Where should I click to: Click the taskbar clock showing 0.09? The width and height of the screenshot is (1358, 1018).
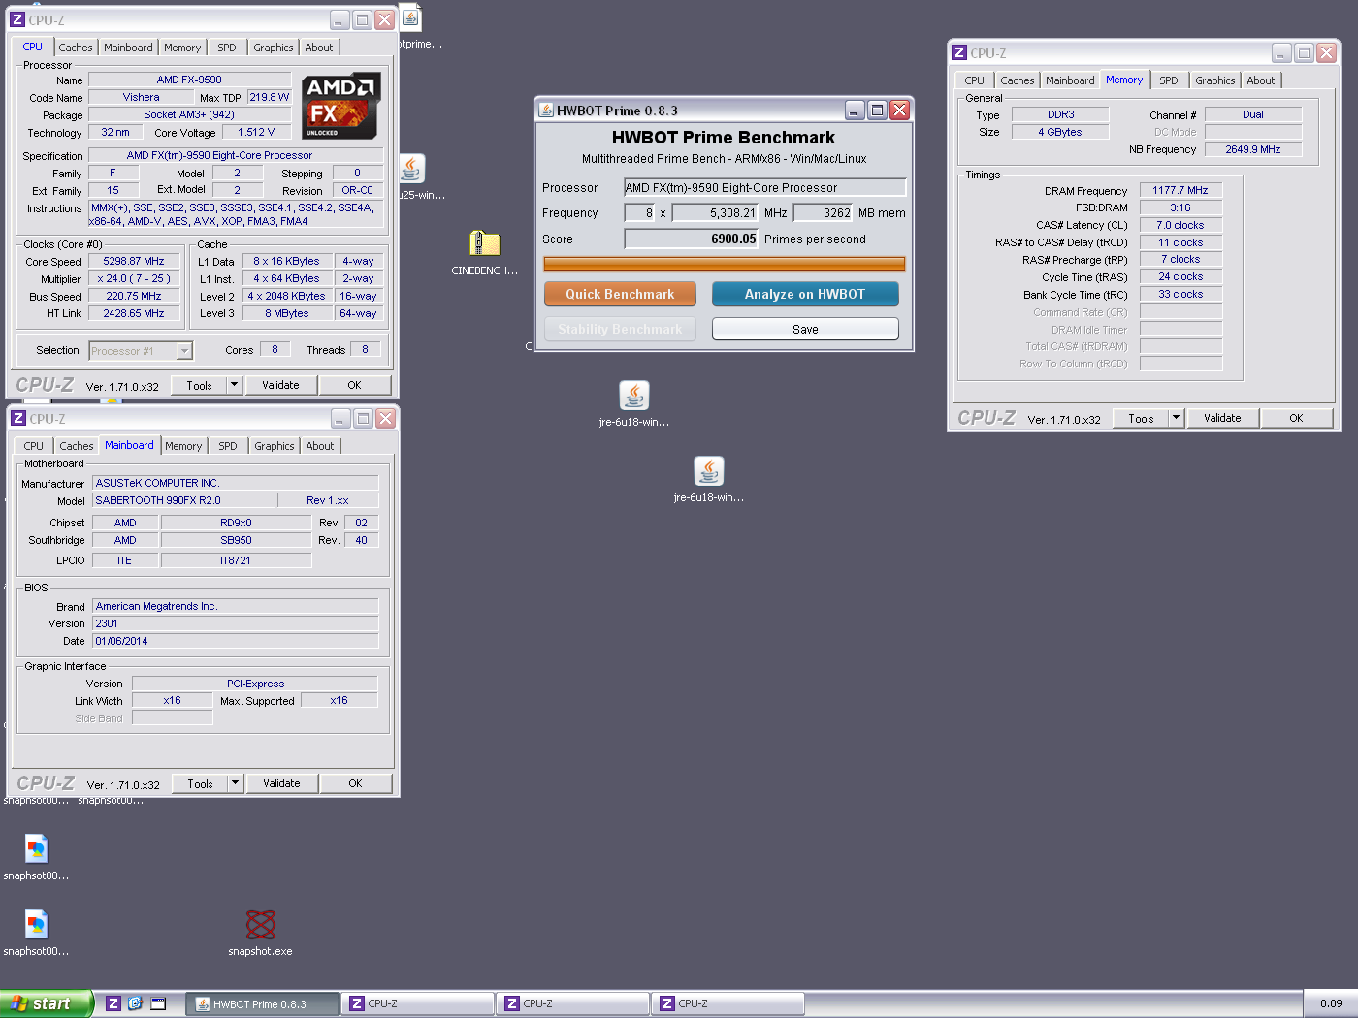(1331, 1003)
